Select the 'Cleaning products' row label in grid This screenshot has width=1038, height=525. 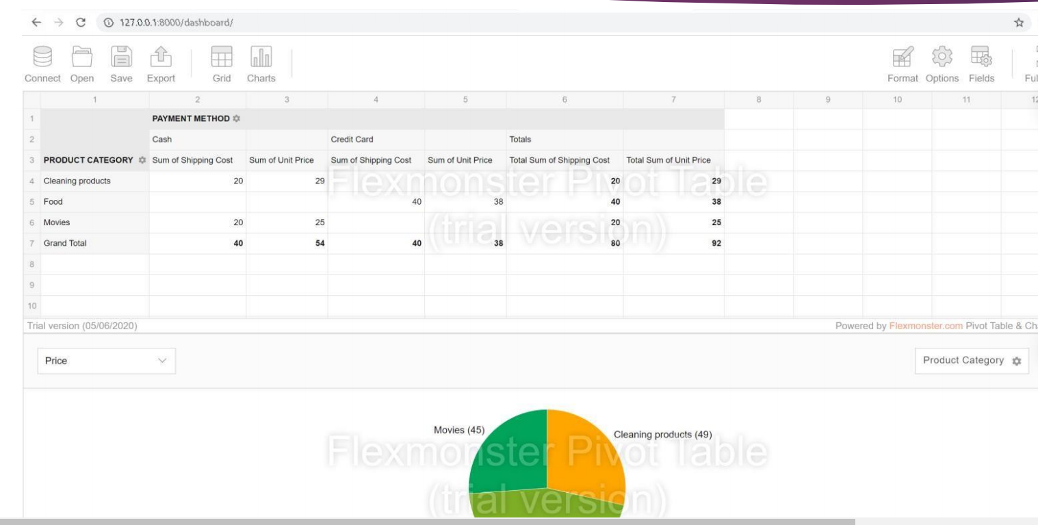coord(94,181)
